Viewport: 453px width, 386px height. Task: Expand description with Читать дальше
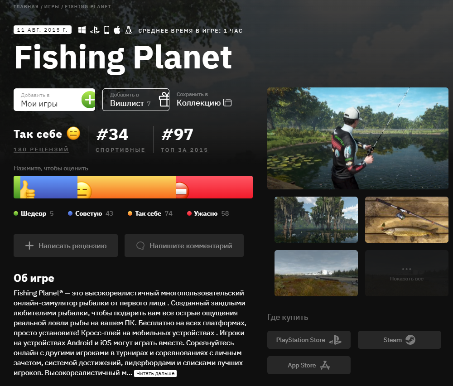pyautogui.click(x=155, y=373)
